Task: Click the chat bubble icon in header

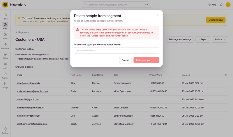Action: point(221,5)
